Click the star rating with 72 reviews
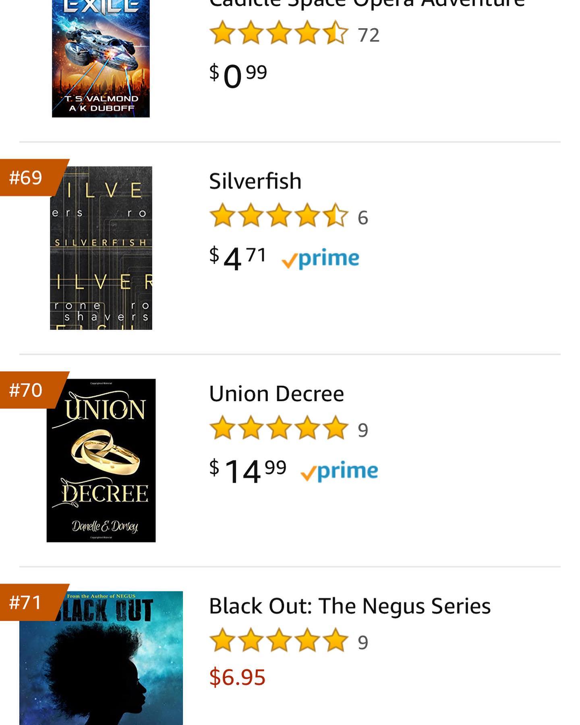The width and height of the screenshot is (580, 725). (279, 33)
